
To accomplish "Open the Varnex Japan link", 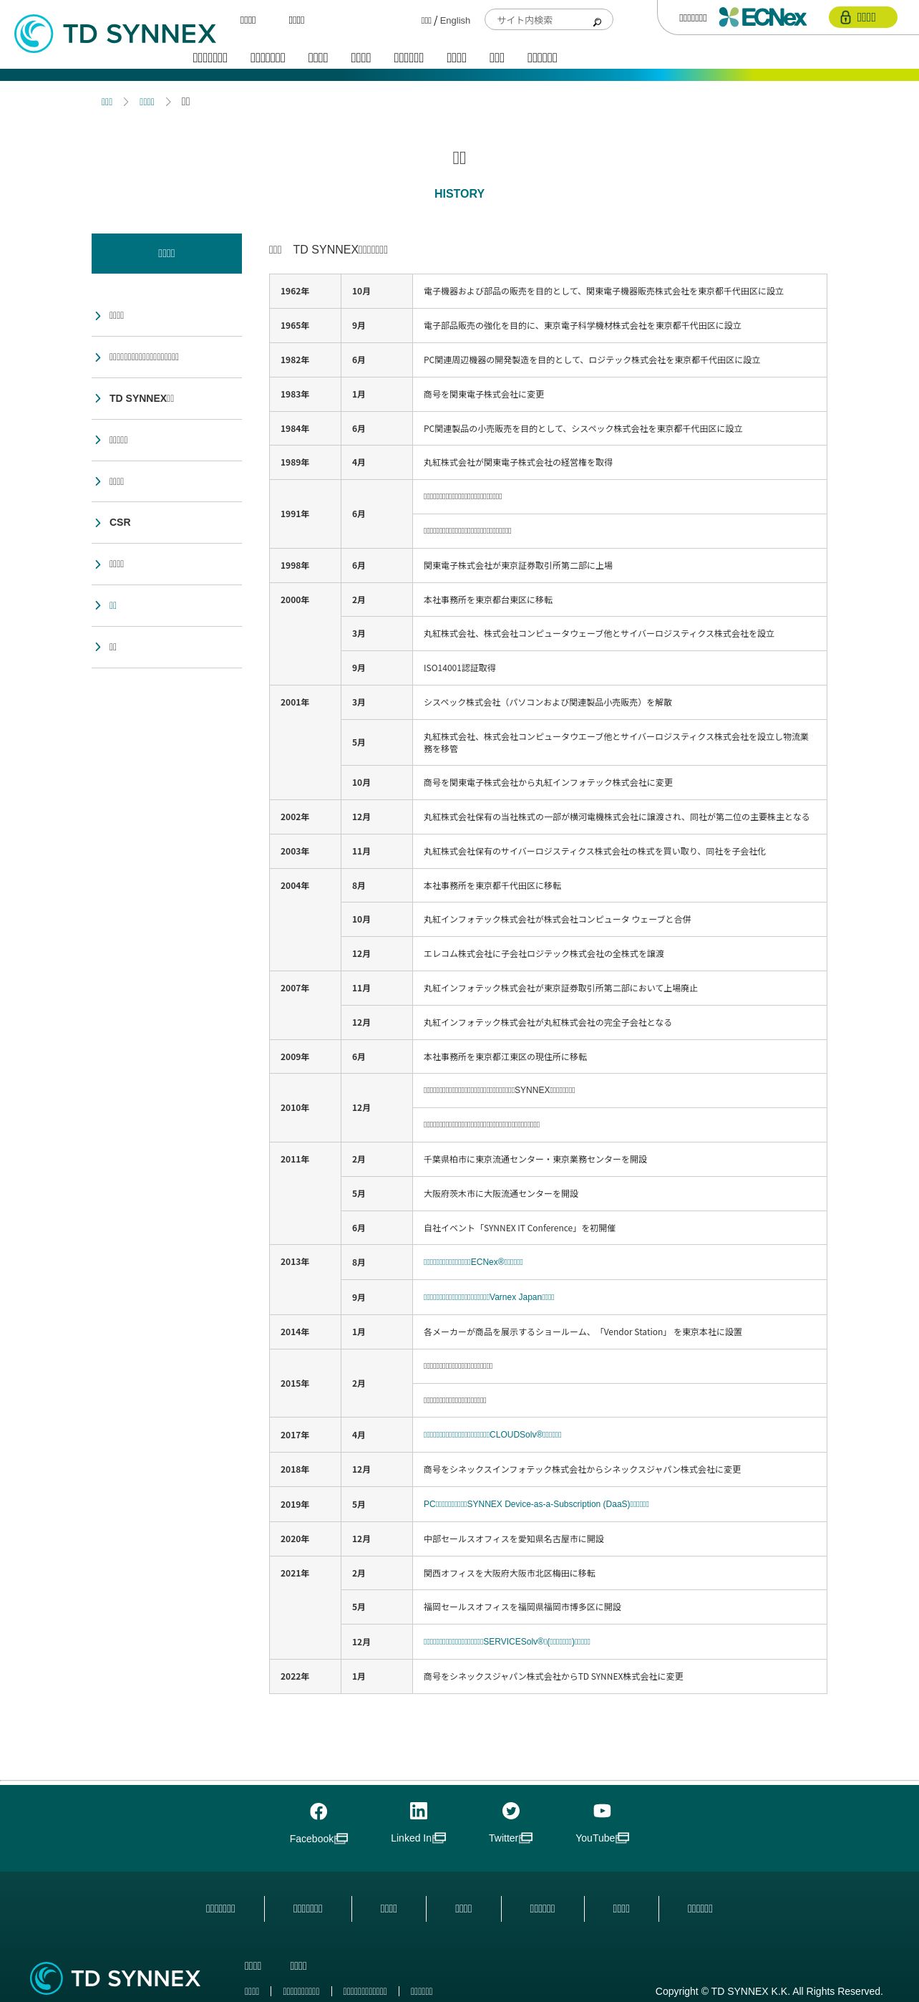I will pyautogui.click(x=489, y=1297).
